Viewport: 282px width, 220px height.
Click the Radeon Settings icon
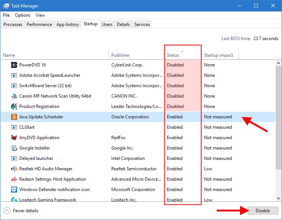(14, 179)
